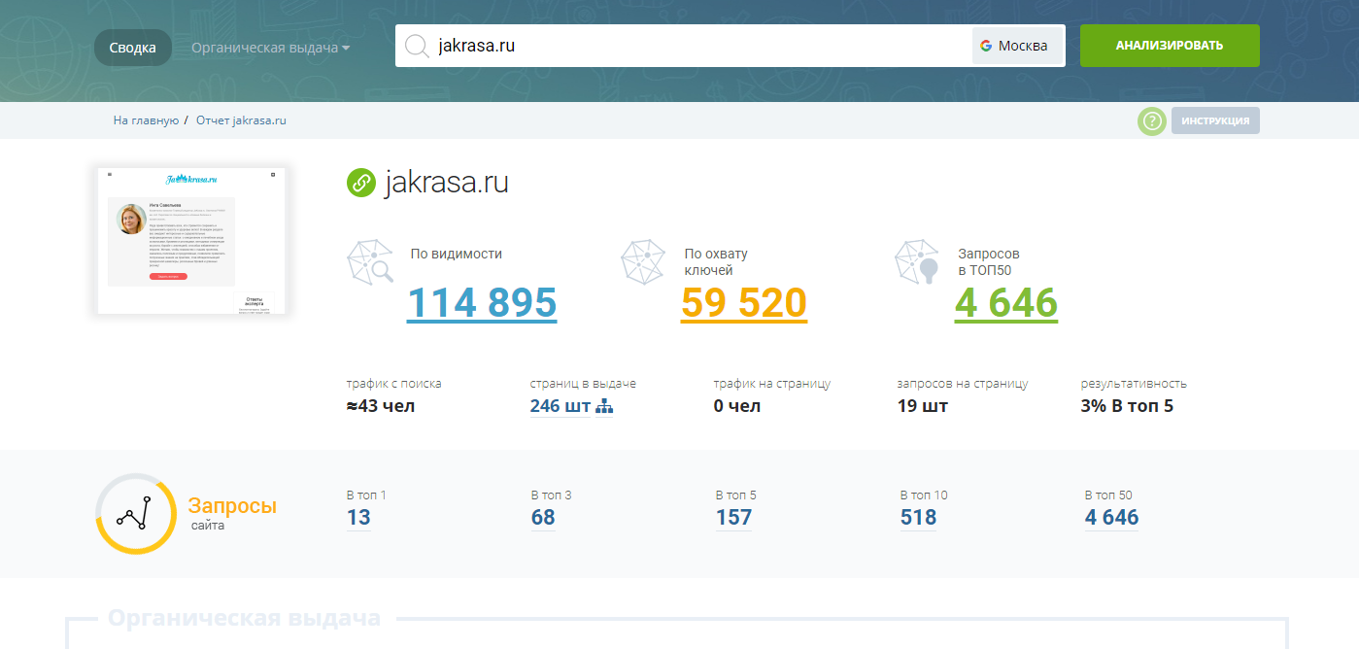
Task: Click the circular Запросы chart icon
Action: click(x=135, y=514)
